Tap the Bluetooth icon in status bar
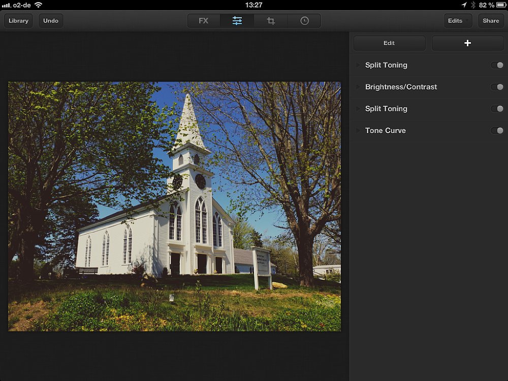This screenshot has height=381, width=508. pos(472,5)
